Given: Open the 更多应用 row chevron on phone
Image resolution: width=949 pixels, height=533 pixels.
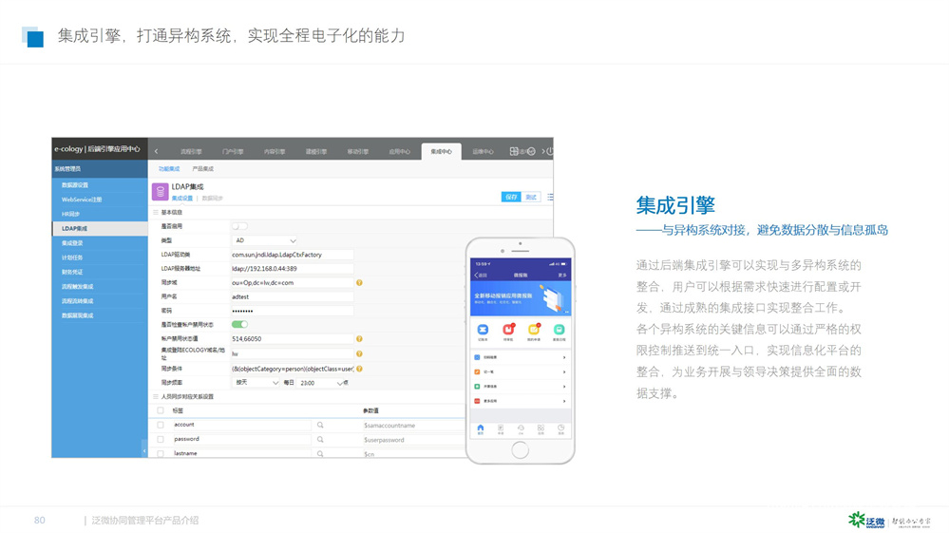Looking at the screenshot, I should [x=564, y=401].
